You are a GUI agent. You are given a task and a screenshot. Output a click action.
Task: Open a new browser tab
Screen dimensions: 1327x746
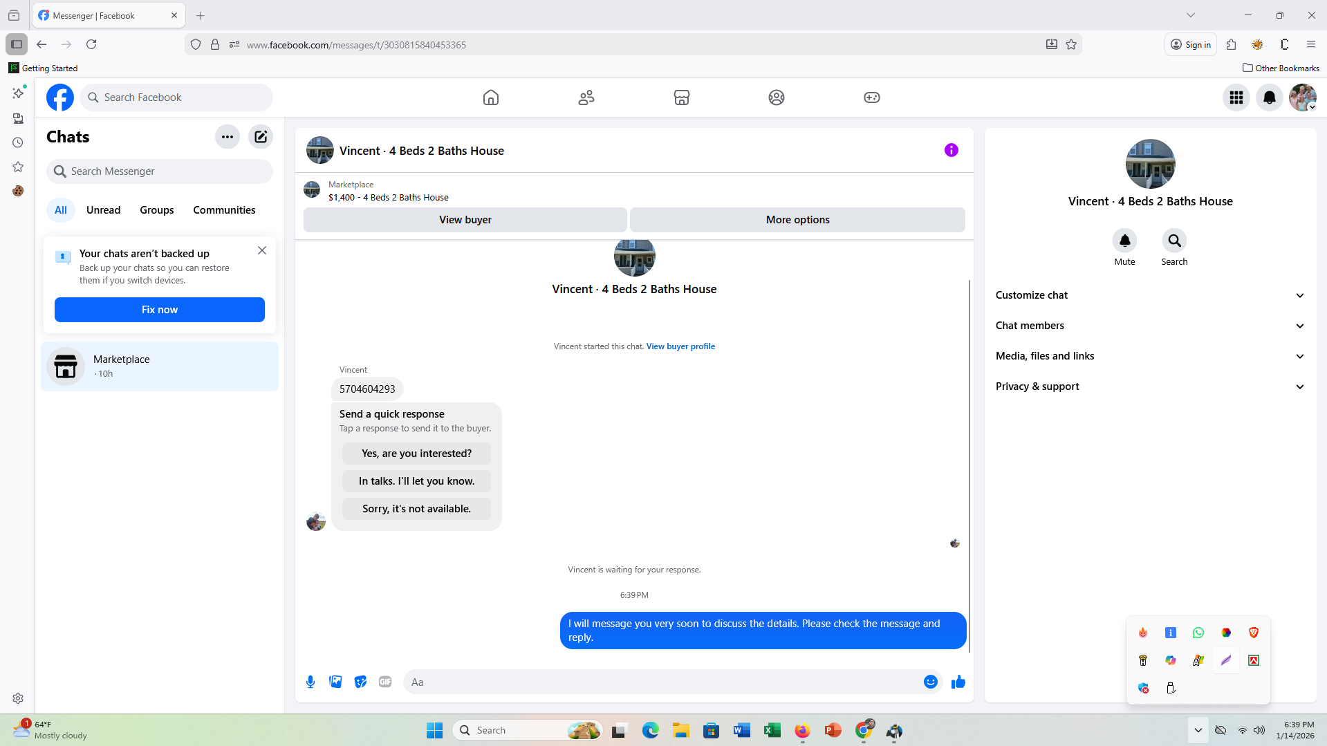[201, 15]
